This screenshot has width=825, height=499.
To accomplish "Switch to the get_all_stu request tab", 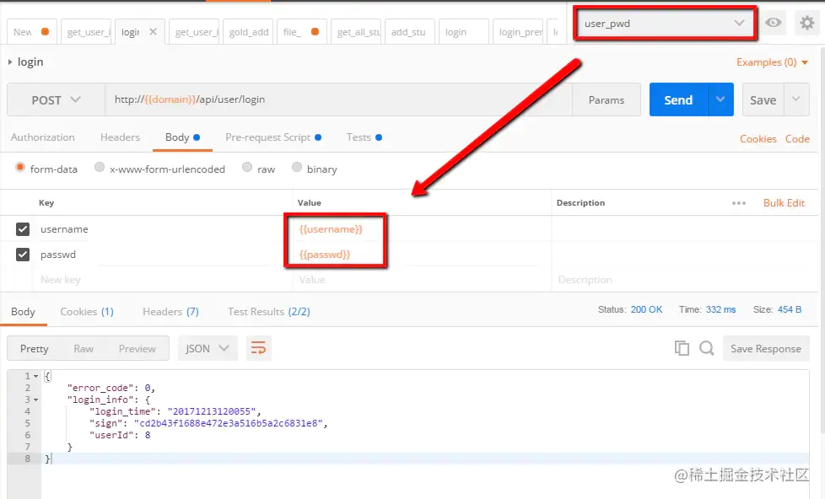I will [x=358, y=32].
